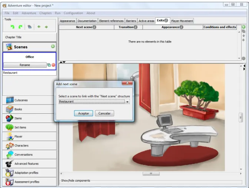This screenshot has width=249, height=188.
Task: Switch to the Barriers tab
Action: tap(131, 21)
